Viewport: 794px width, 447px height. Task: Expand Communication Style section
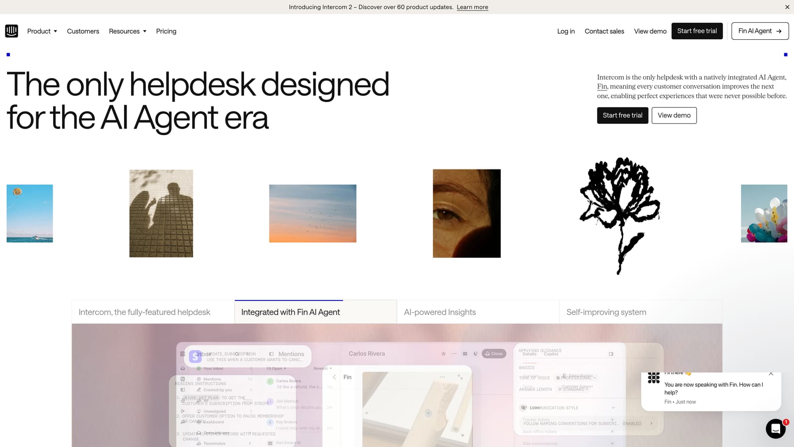[x=613, y=408]
